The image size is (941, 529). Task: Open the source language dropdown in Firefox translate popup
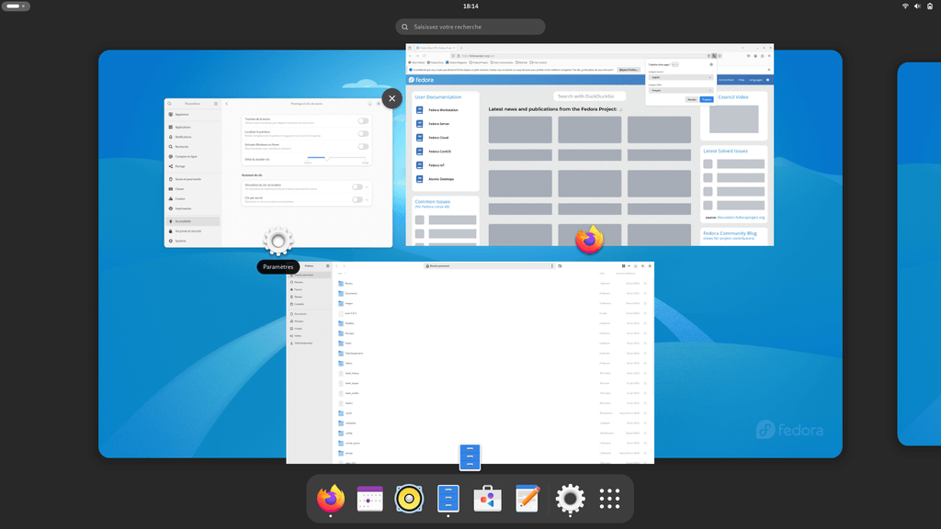(681, 77)
